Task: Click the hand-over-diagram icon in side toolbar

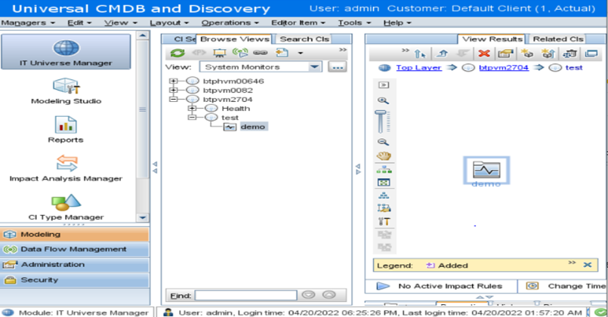Action: click(x=384, y=208)
